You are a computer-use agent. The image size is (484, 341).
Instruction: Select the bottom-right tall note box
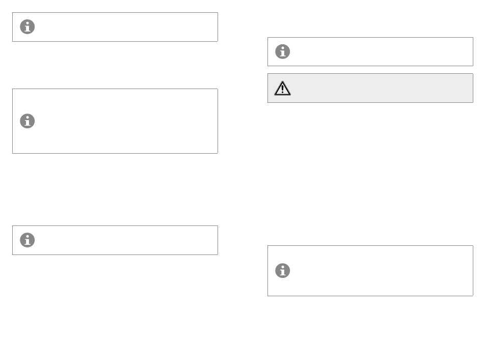370,271
